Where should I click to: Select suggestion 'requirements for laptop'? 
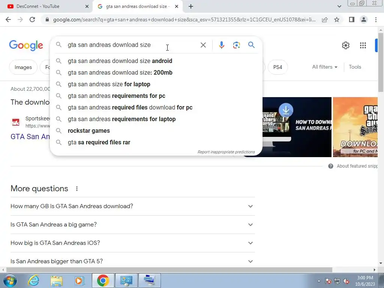156,119
